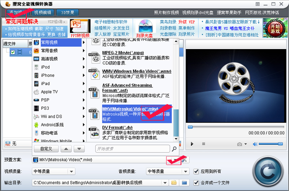This screenshot has width=289, height=191.
Task: Mute preview with speaker icon
Action: tap(255, 144)
